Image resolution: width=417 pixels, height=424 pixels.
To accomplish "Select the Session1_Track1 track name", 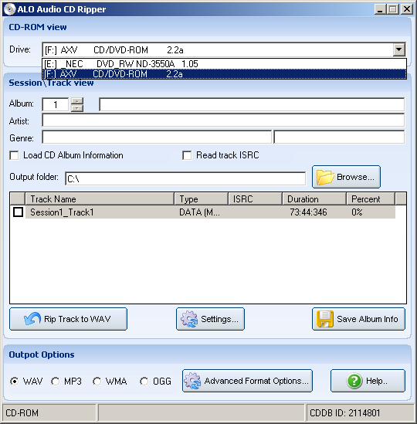I will [62, 212].
